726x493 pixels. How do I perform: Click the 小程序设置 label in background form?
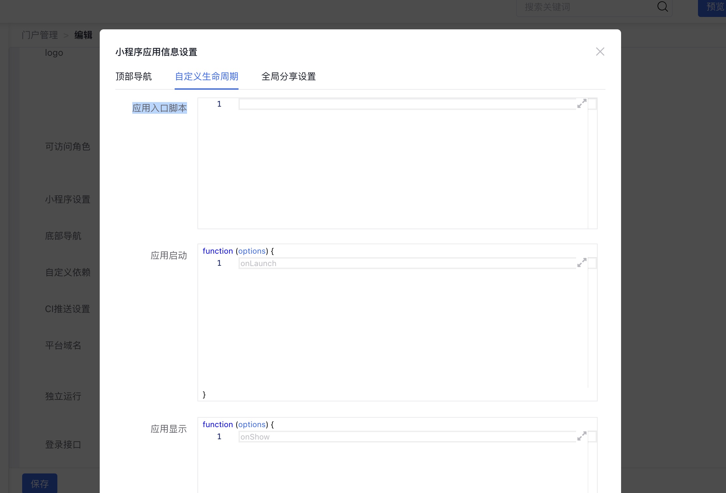(x=68, y=199)
